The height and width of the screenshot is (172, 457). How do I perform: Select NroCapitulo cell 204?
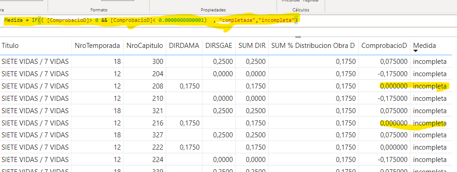[158, 74]
